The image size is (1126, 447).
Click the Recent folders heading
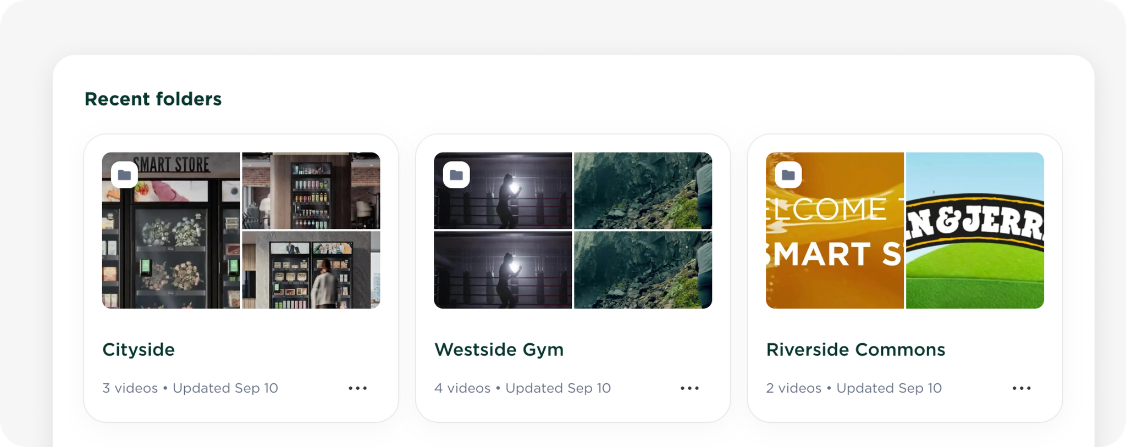[153, 99]
